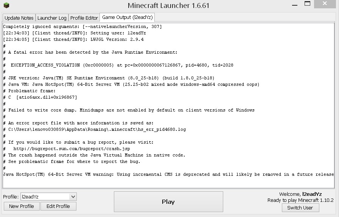Select the Game Output (l2eadYz) tab

(x=128, y=17)
